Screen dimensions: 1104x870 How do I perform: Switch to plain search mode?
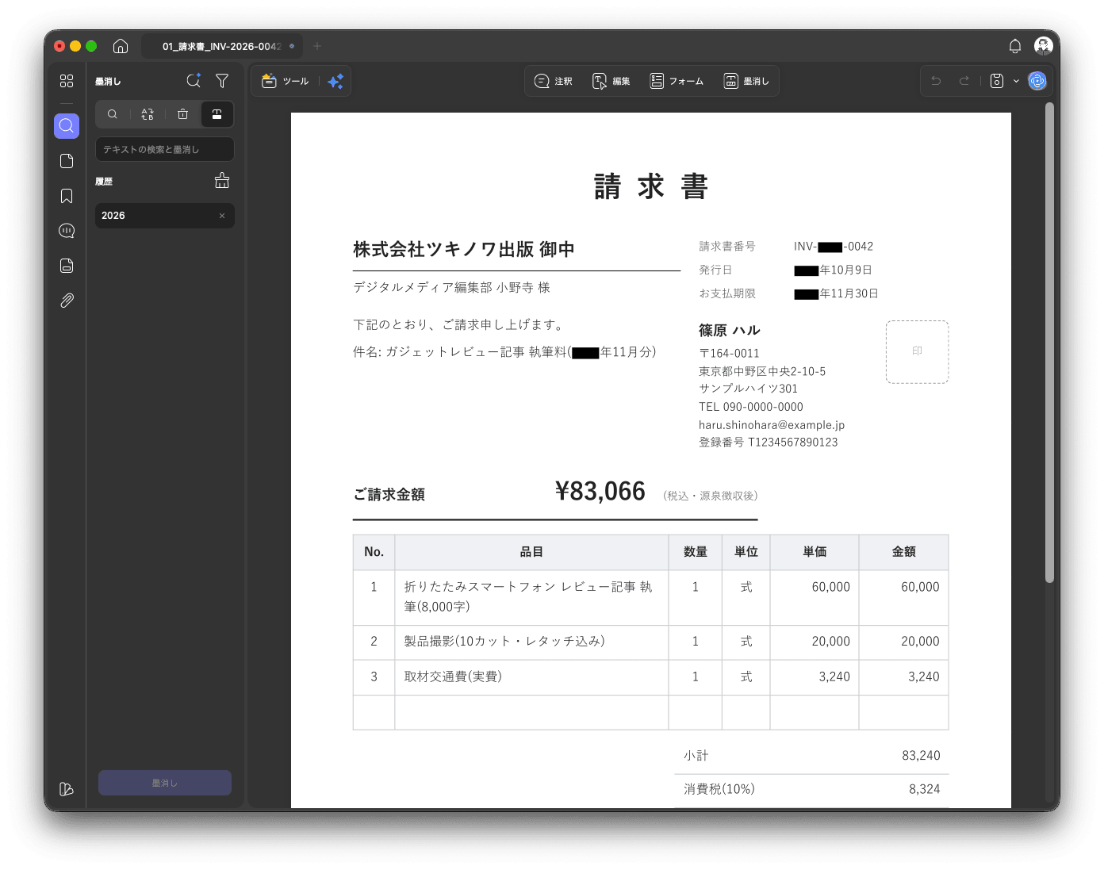pos(113,114)
